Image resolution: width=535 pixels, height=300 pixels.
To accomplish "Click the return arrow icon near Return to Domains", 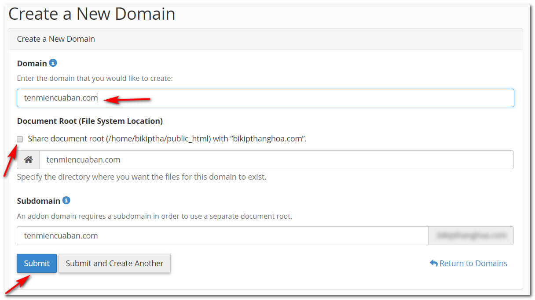I will 433,263.
